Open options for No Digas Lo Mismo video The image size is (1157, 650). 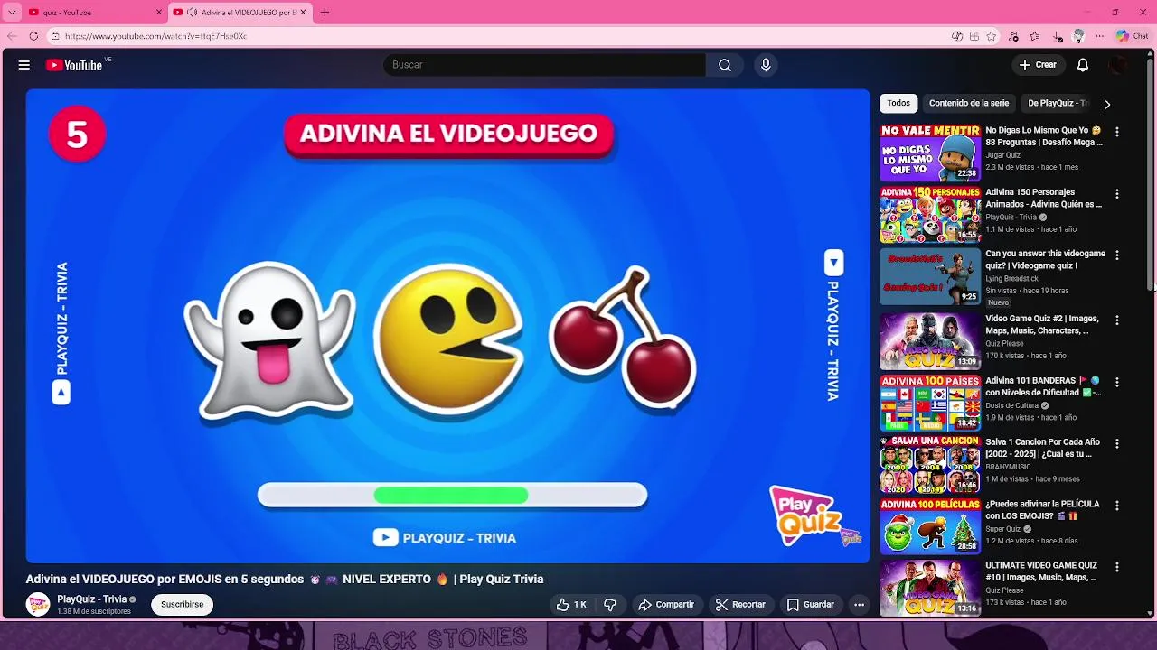click(1117, 132)
